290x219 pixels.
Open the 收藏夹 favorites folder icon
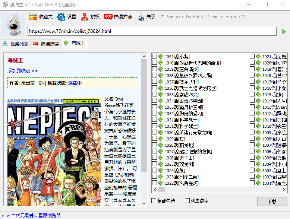(33, 17)
